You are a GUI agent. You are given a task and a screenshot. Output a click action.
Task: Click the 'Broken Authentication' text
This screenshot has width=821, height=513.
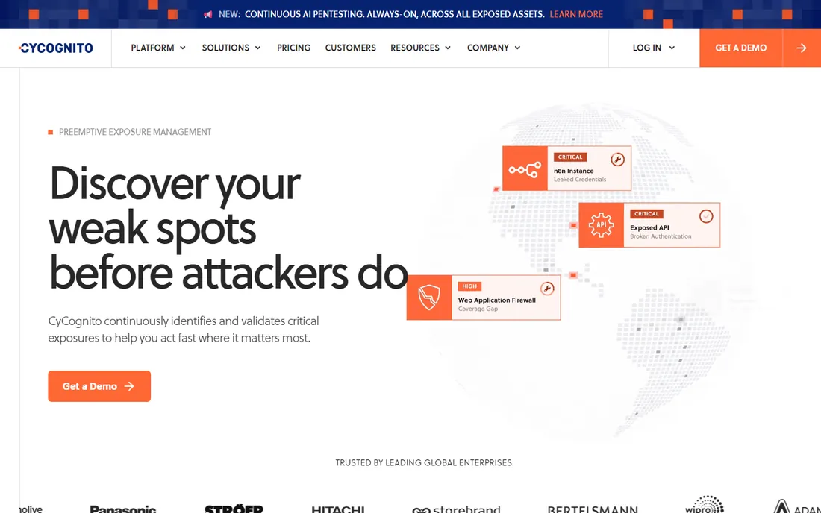[661, 236]
